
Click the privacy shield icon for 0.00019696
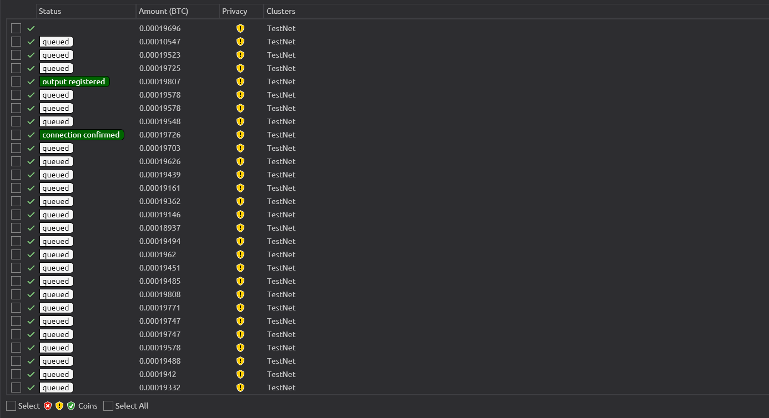pyautogui.click(x=240, y=28)
